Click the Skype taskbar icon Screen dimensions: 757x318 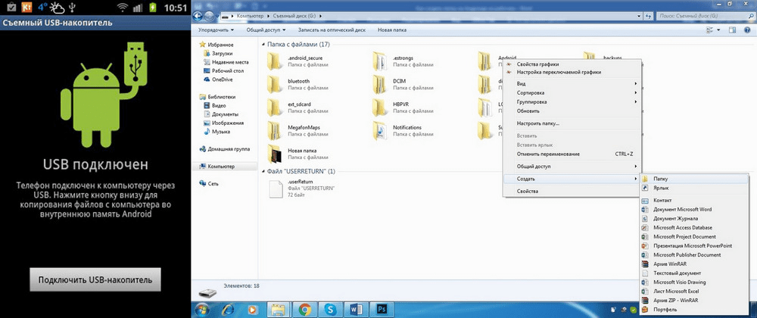pyautogui.click(x=331, y=309)
